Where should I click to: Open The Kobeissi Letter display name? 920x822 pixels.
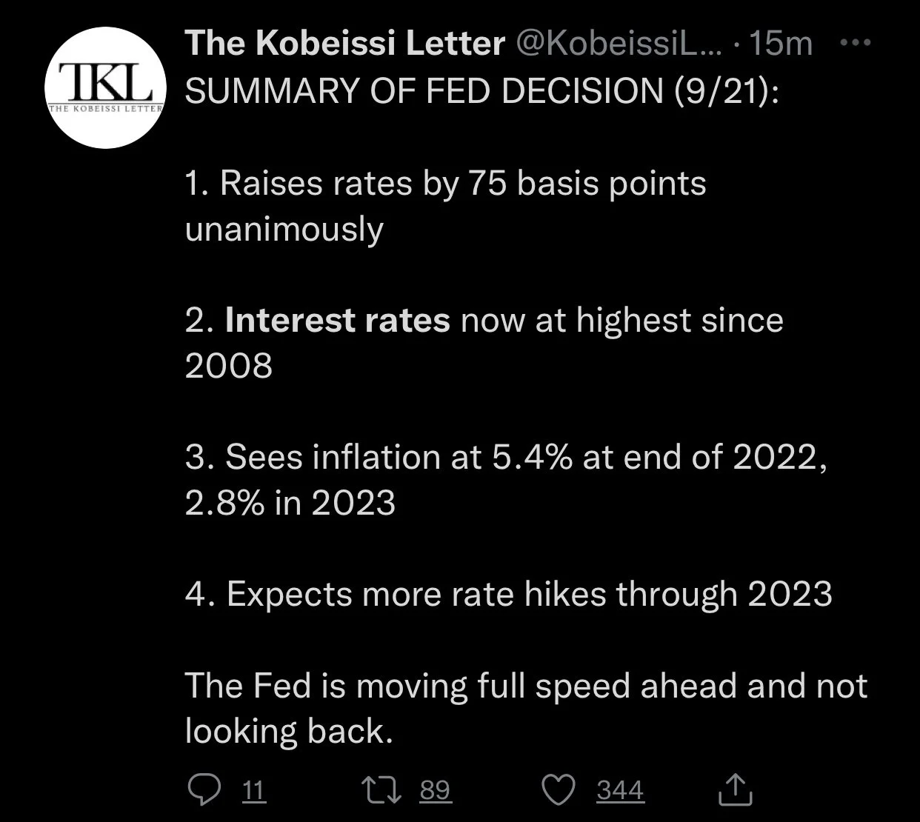pos(345,44)
